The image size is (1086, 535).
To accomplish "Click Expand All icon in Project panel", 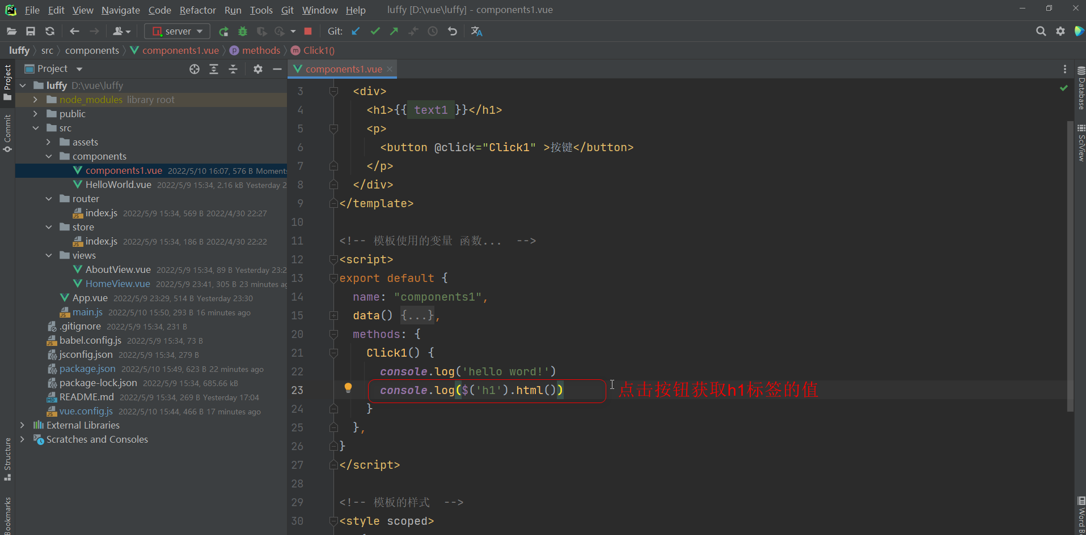I will (x=214, y=69).
